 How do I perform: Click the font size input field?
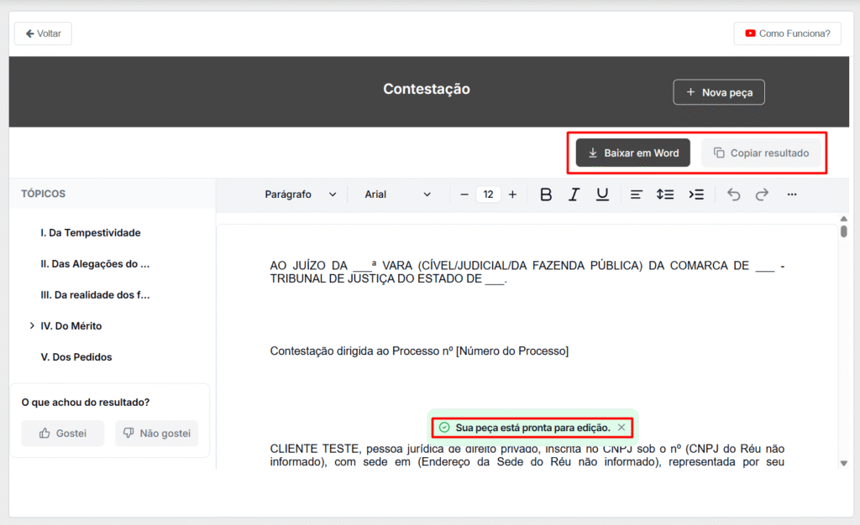coord(488,195)
